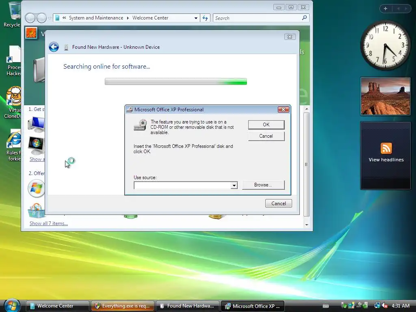Open the address bar history dropdown
The image size is (416, 312).
[196, 18]
